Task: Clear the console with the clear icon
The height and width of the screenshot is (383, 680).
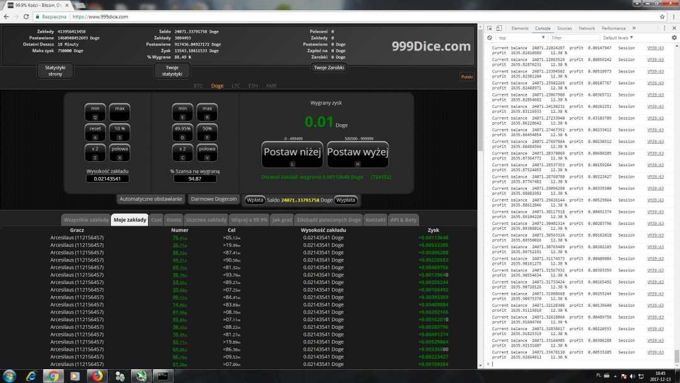Action: pyautogui.click(x=489, y=38)
